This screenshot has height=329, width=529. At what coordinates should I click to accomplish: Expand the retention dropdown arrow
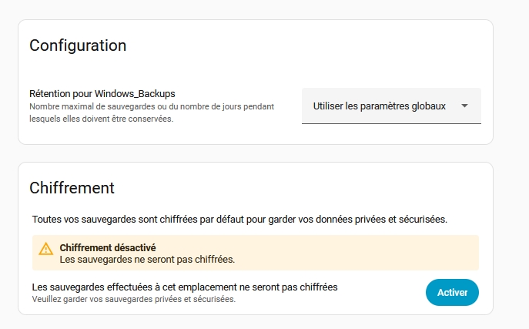[464, 106]
